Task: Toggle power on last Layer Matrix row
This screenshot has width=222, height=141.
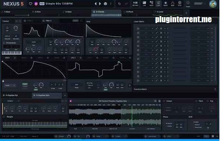Action: [x=138, y=81]
